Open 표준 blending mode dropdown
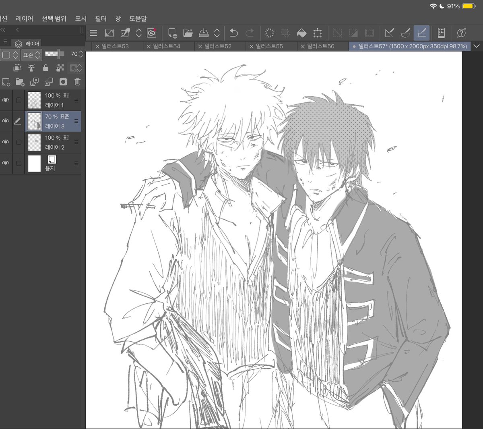The image size is (483, 429). [31, 55]
